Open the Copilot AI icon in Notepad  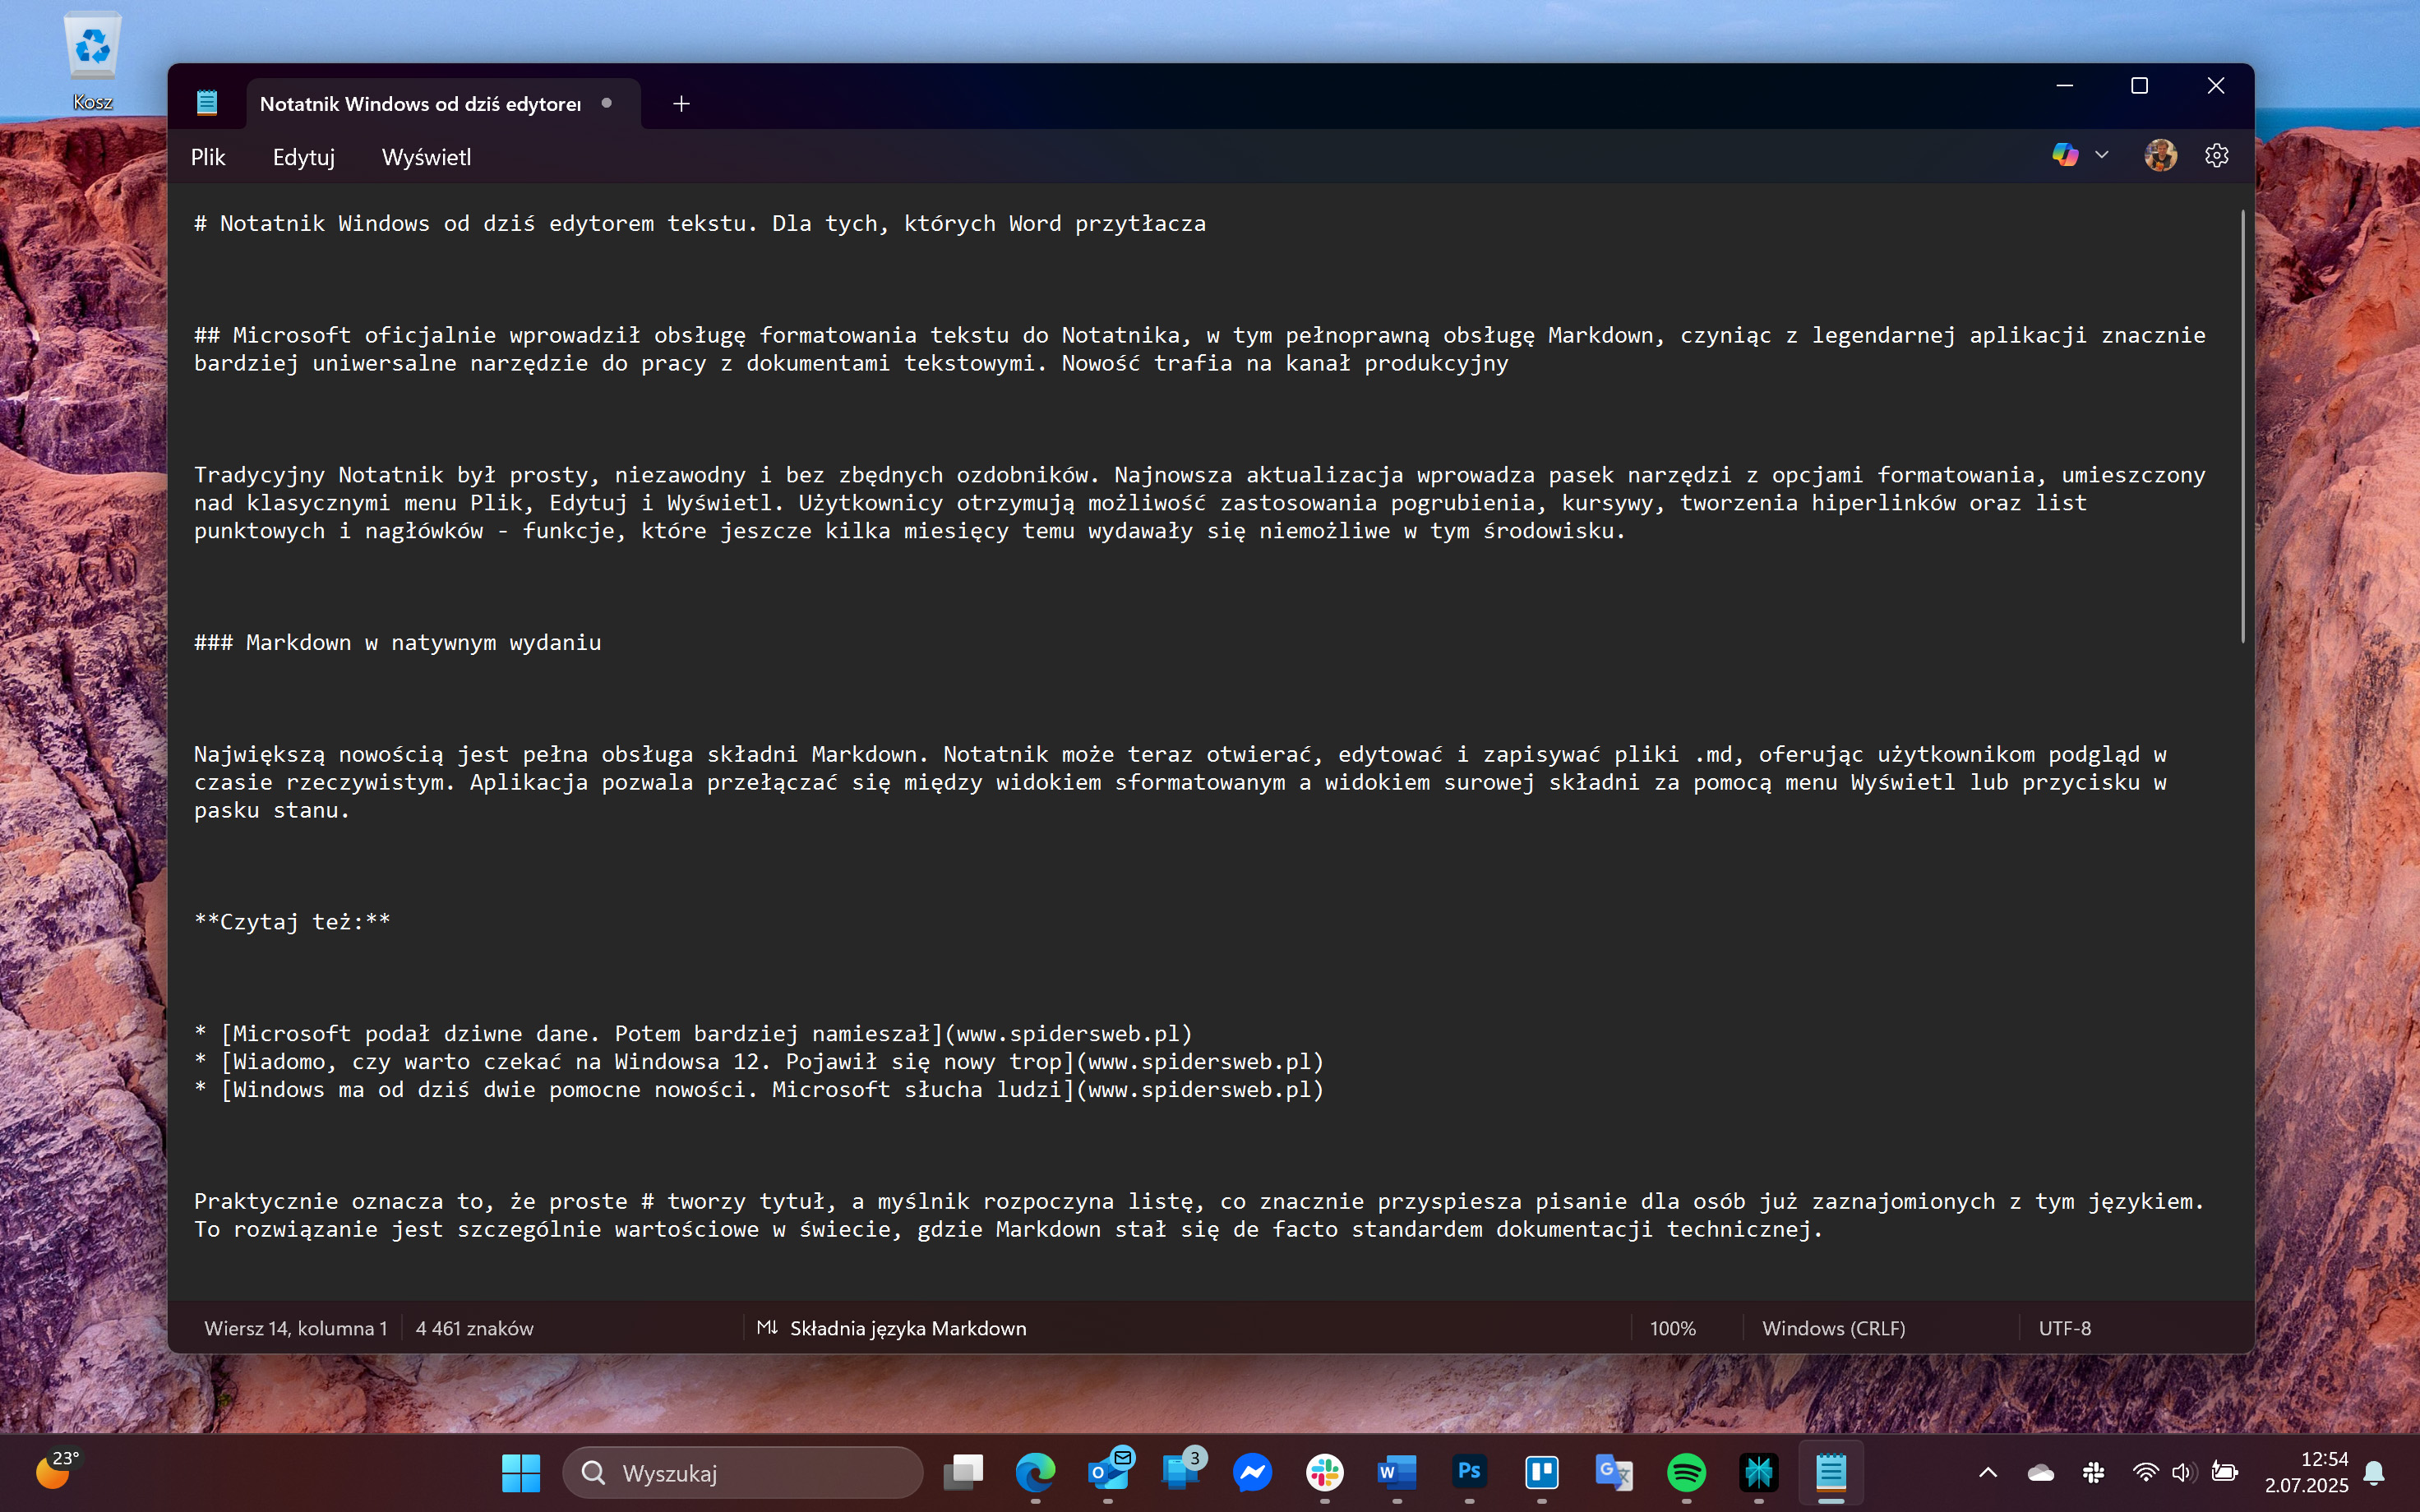2065,155
